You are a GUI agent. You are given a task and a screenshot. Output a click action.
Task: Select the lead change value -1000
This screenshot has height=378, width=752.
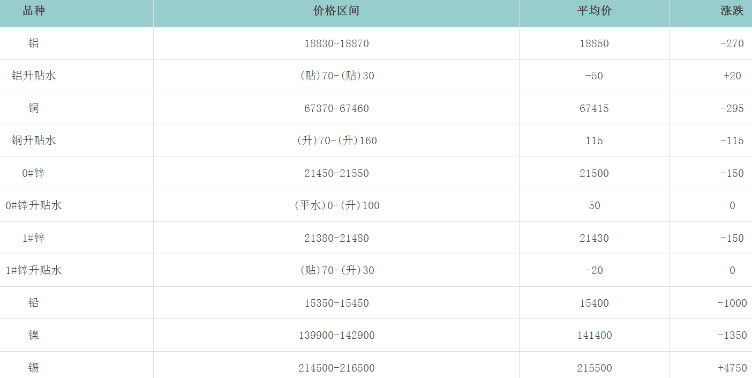pos(732,303)
